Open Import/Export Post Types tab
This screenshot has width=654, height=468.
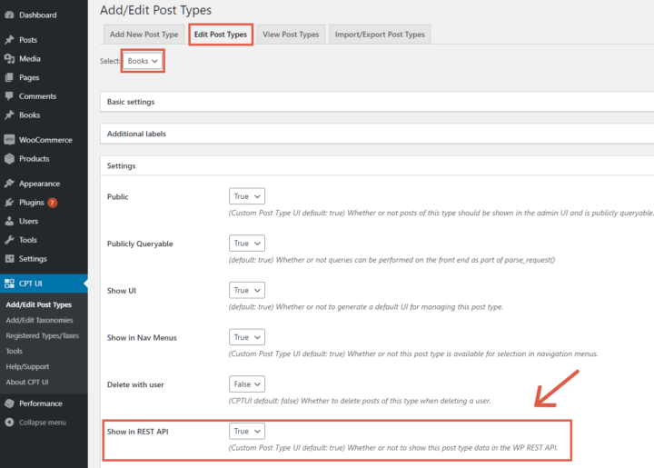pos(380,35)
